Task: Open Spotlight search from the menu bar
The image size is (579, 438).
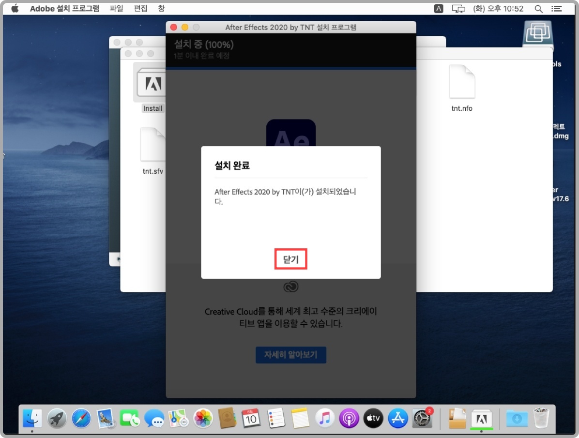Action: pyautogui.click(x=538, y=8)
